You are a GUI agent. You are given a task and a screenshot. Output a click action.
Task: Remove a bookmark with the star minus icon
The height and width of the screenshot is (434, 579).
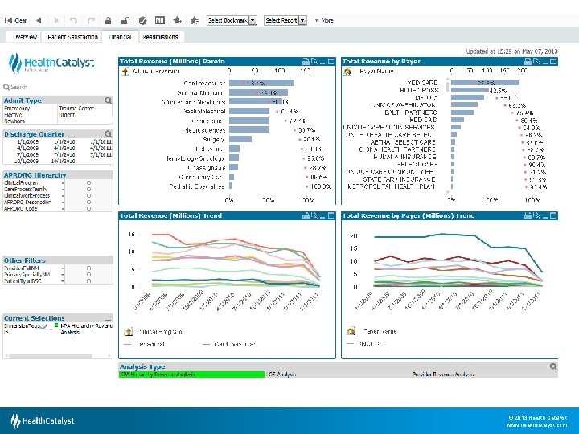click(195, 20)
